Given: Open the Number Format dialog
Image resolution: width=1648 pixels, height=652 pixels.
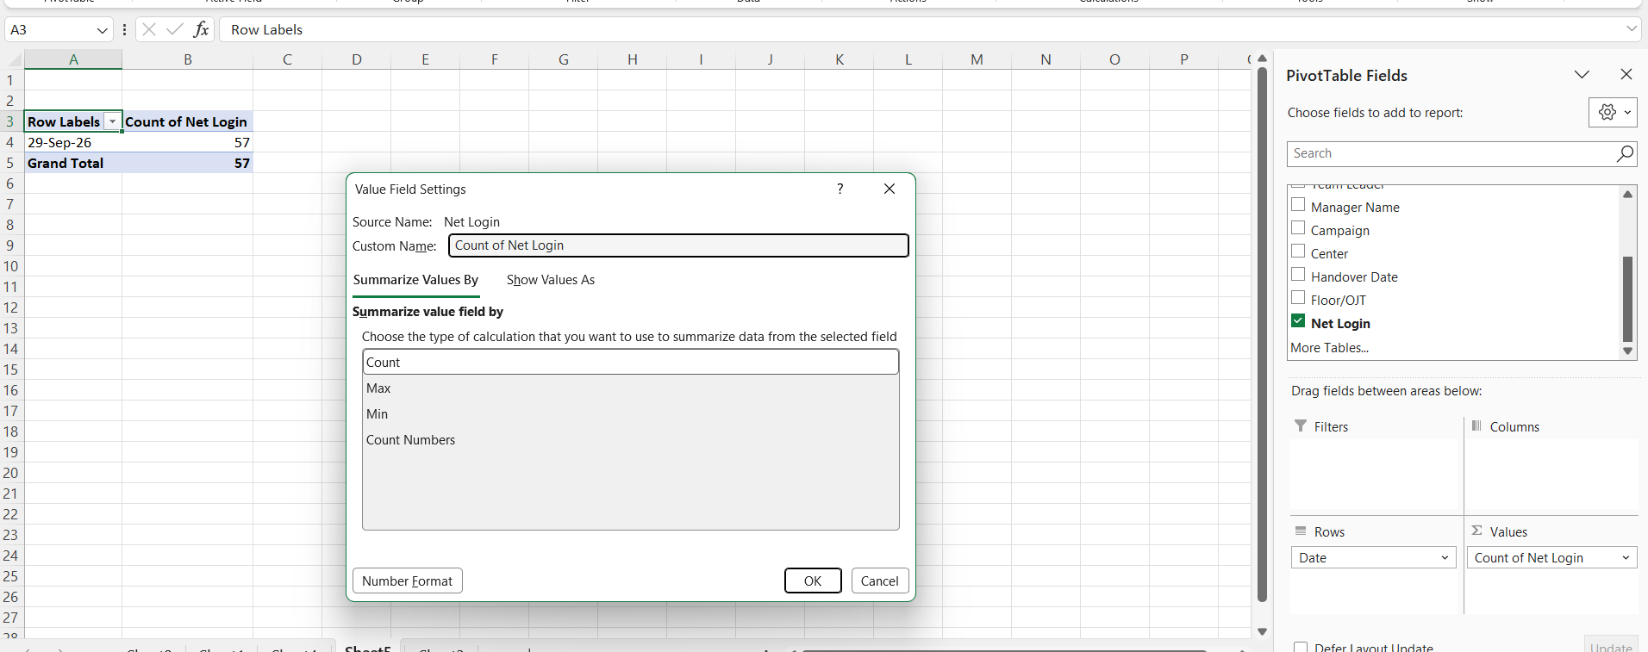Looking at the screenshot, I should (x=408, y=581).
